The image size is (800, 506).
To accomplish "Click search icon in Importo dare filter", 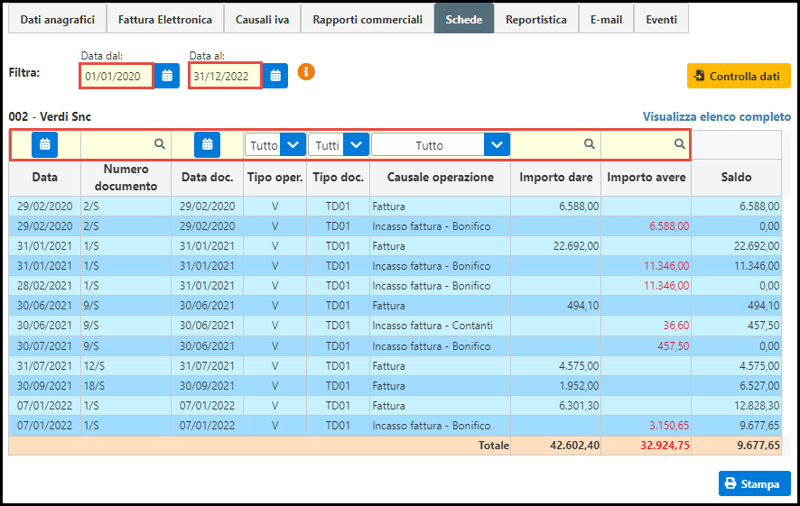I will [590, 144].
